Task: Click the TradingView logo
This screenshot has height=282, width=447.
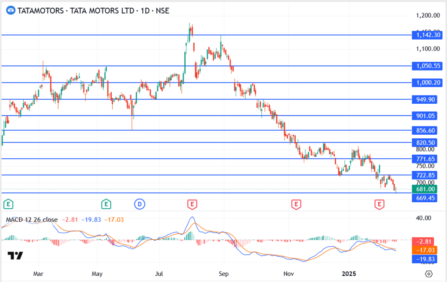Action: click(15, 255)
